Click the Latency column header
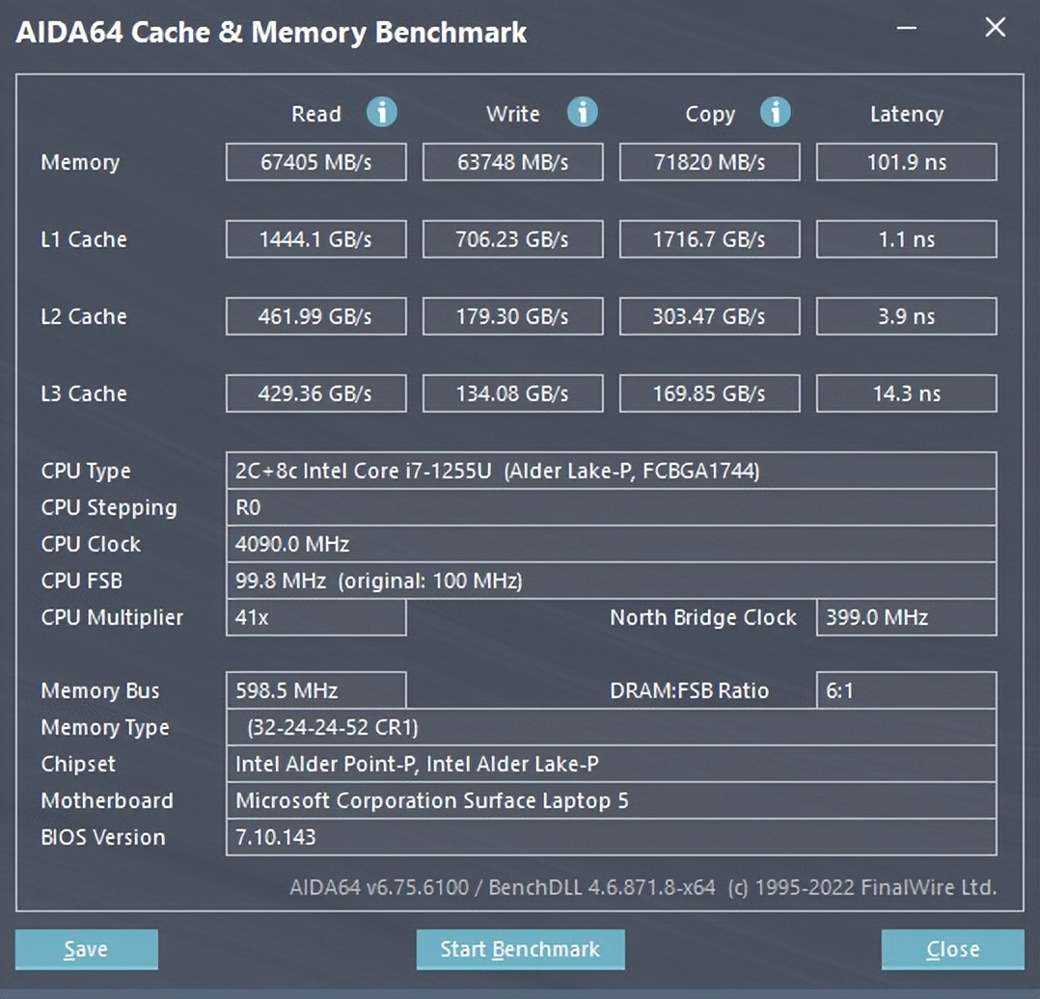The width and height of the screenshot is (1040, 999). click(906, 114)
